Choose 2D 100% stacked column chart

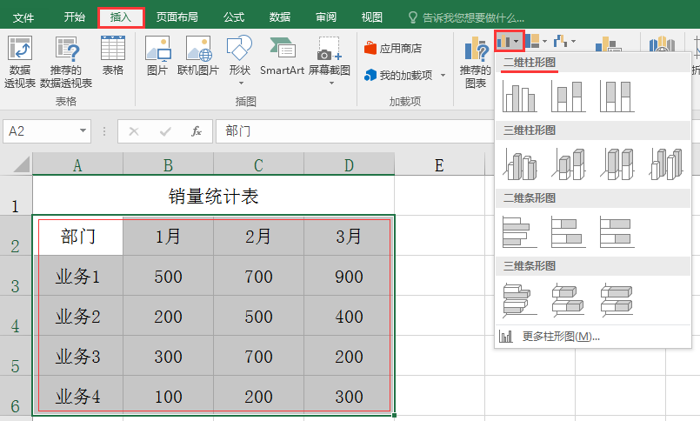[617, 96]
